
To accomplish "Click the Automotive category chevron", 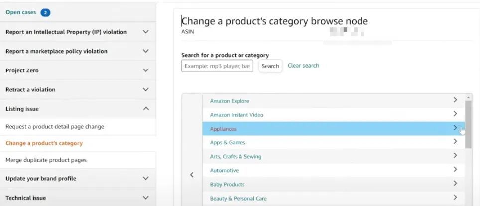I will coord(455,170).
